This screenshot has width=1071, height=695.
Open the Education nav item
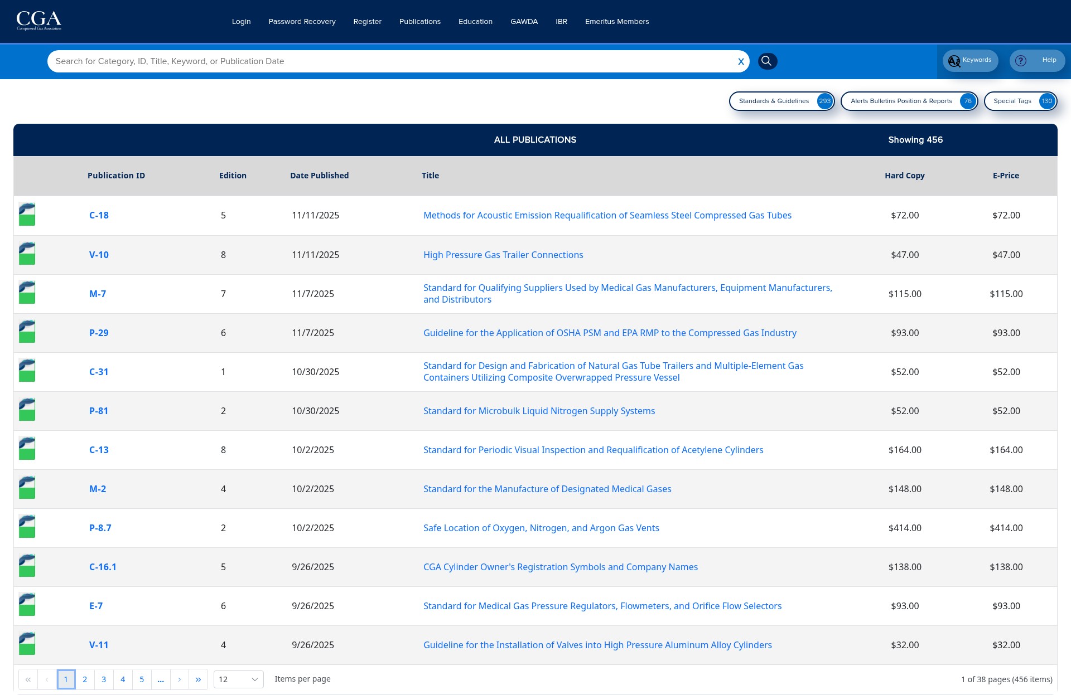click(475, 21)
